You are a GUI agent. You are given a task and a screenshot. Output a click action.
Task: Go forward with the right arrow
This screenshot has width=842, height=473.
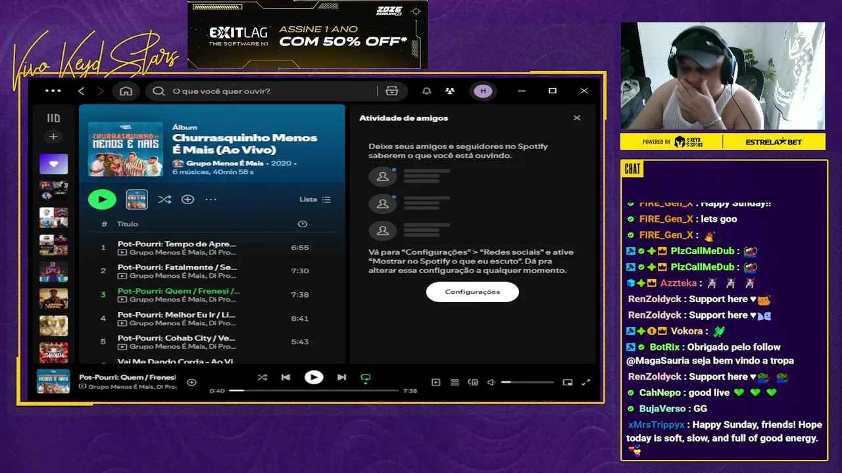(100, 91)
